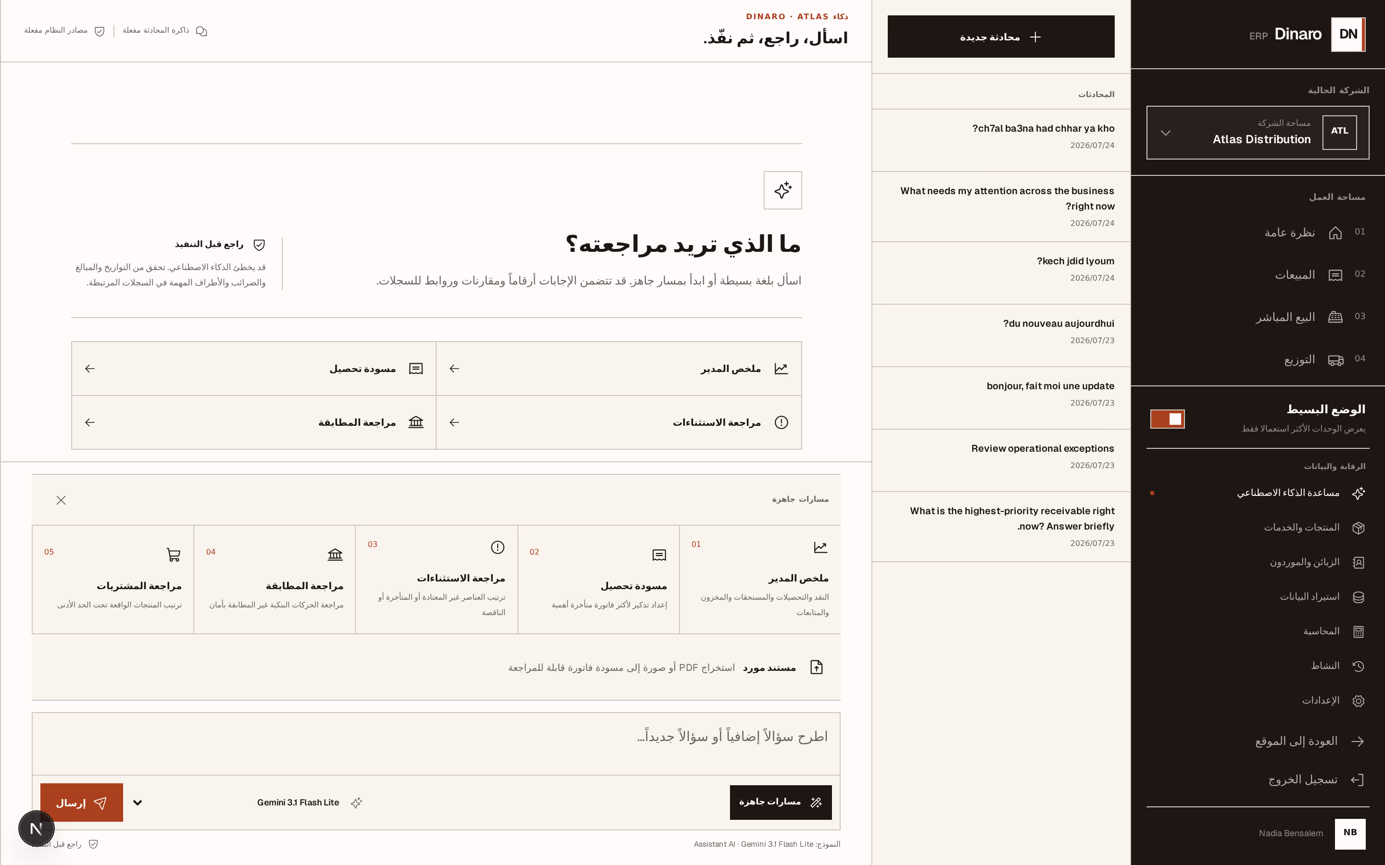Click the chart icon on card 01
This screenshot has width=1385, height=865.
[821, 547]
